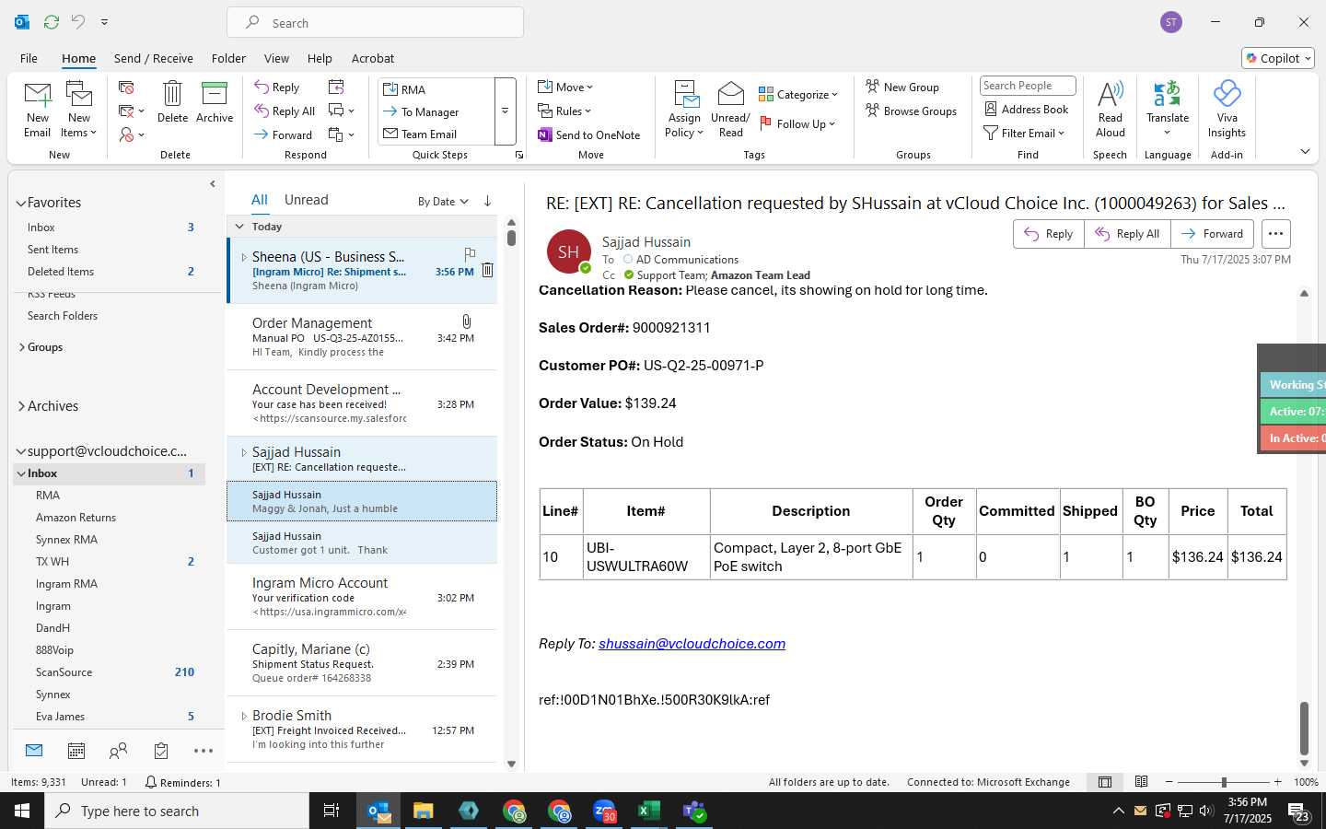Click the more actions ellipsis in reading pane

click(x=1275, y=234)
